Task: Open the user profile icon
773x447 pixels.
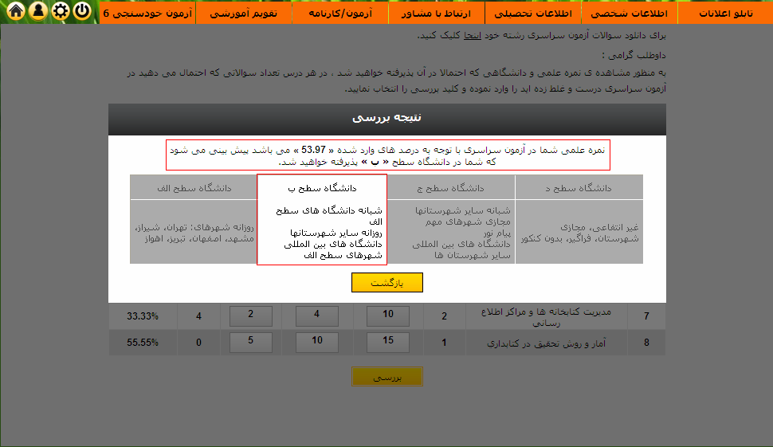Action: [37, 11]
